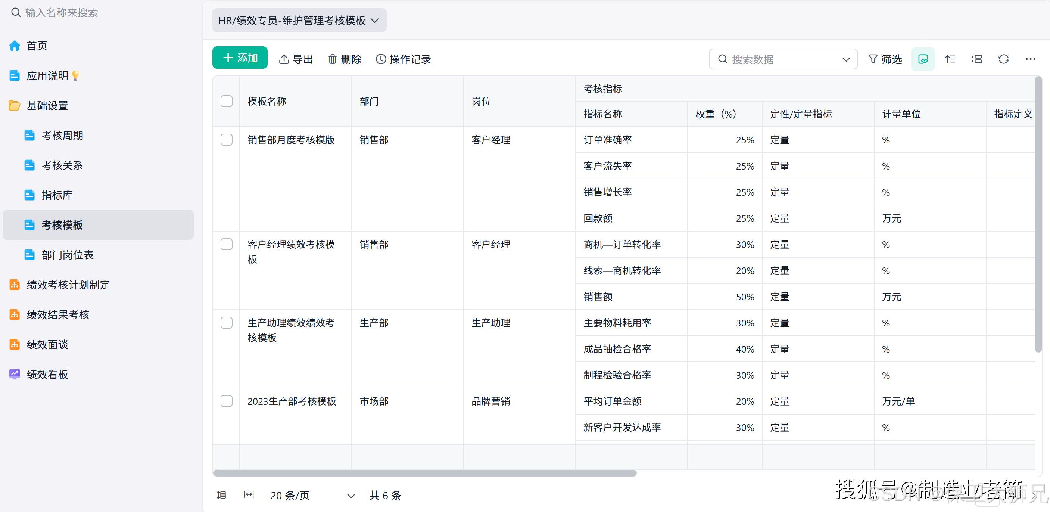1050x512 pixels.
Task: Open 首页 in the sidebar
Action: pyautogui.click(x=98, y=46)
